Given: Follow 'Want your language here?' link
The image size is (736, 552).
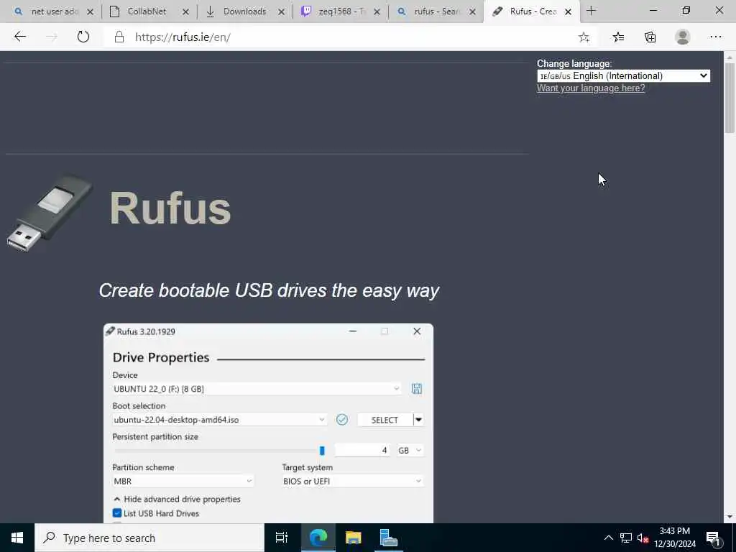Looking at the screenshot, I should coord(591,88).
